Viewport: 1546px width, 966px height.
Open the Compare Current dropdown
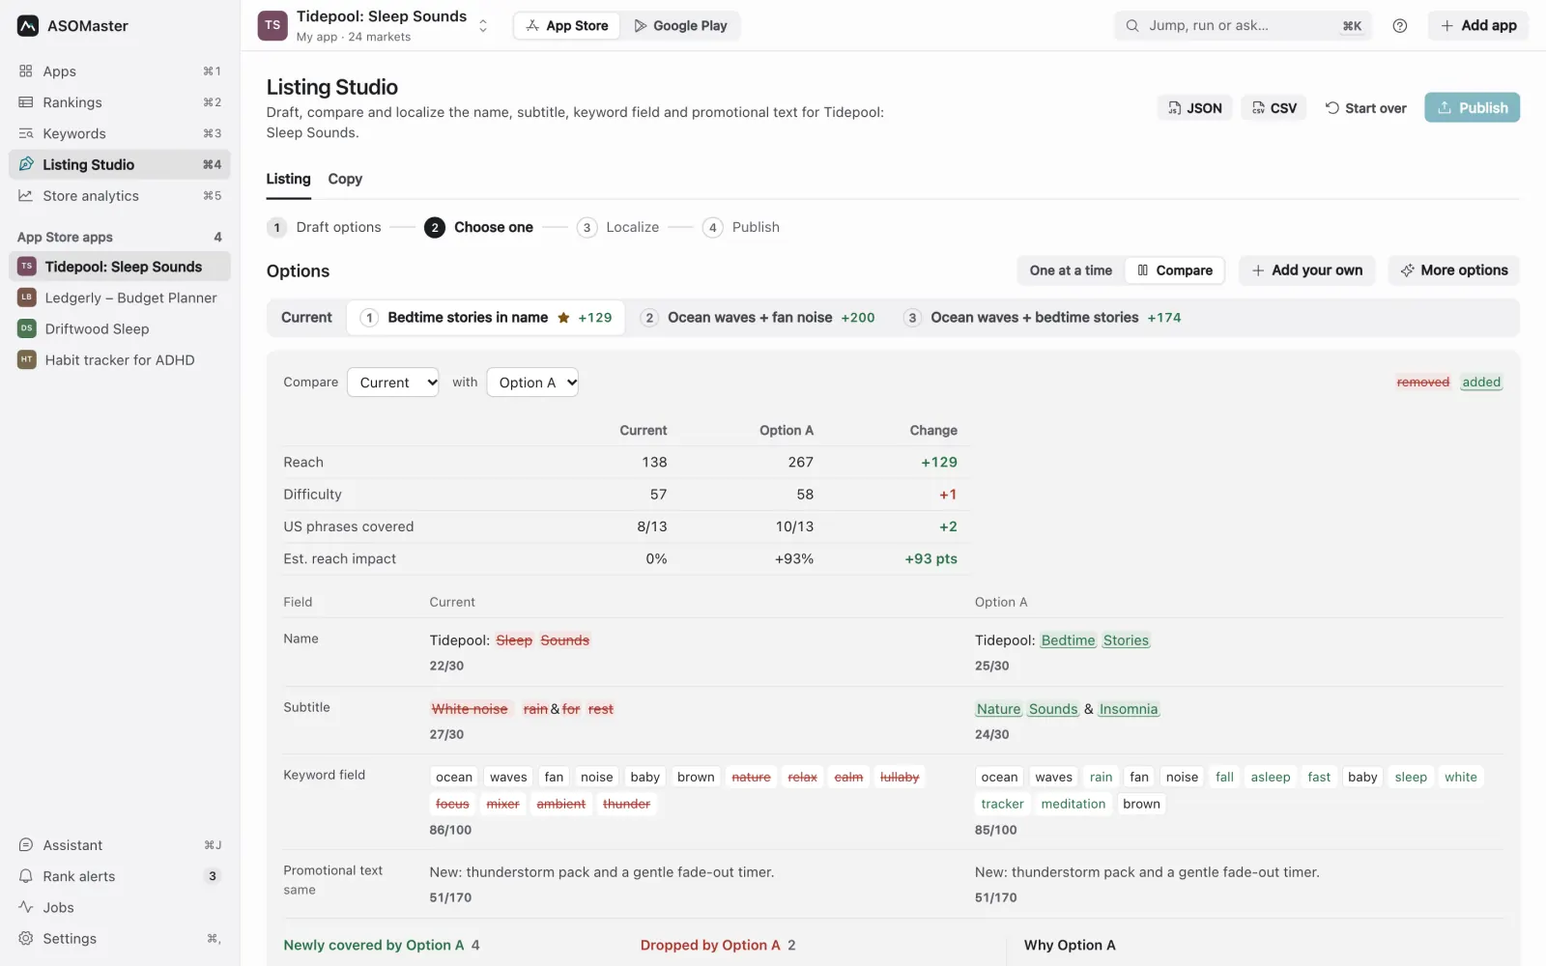pos(393,383)
